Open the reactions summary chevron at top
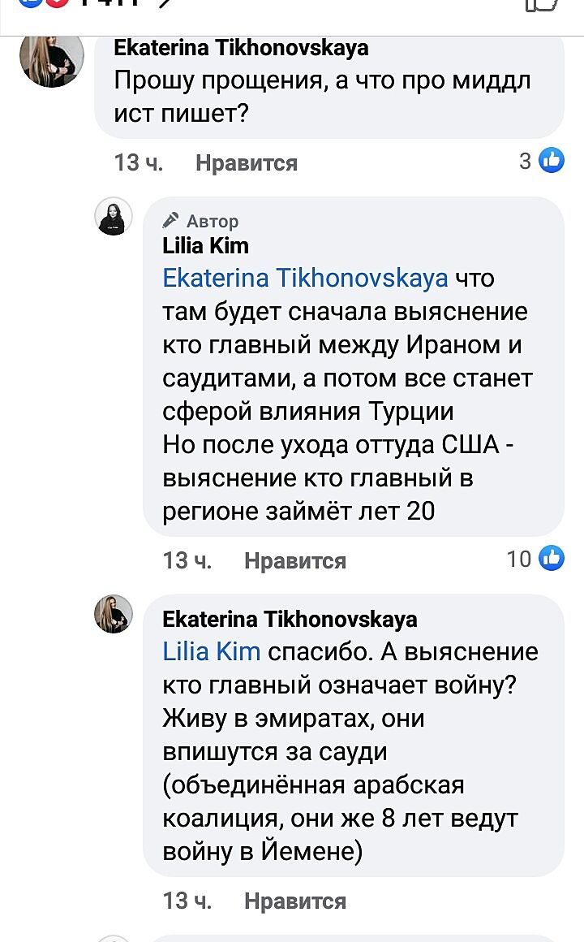Screen dimensions: 584x942 coord(165,4)
